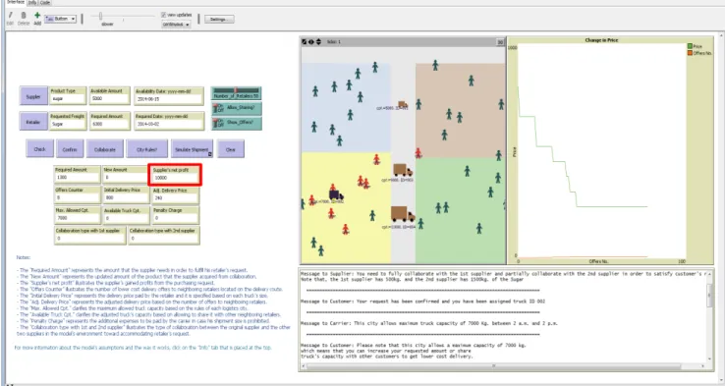Click the Requested Freight input field
Image resolution: width=725 pixels, height=386 pixels.
click(x=68, y=121)
